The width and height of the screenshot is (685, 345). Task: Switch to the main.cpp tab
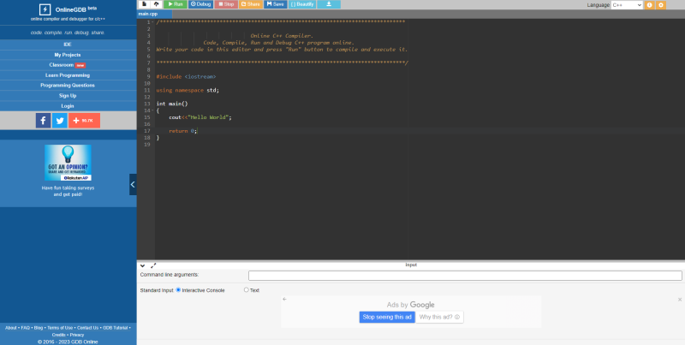pos(149,15)
